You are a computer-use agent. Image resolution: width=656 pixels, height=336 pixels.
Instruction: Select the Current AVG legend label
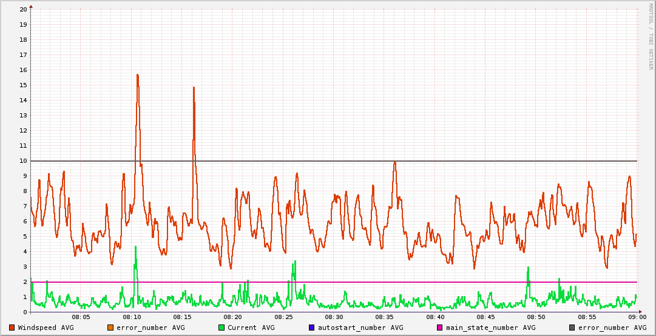[251, 328]
